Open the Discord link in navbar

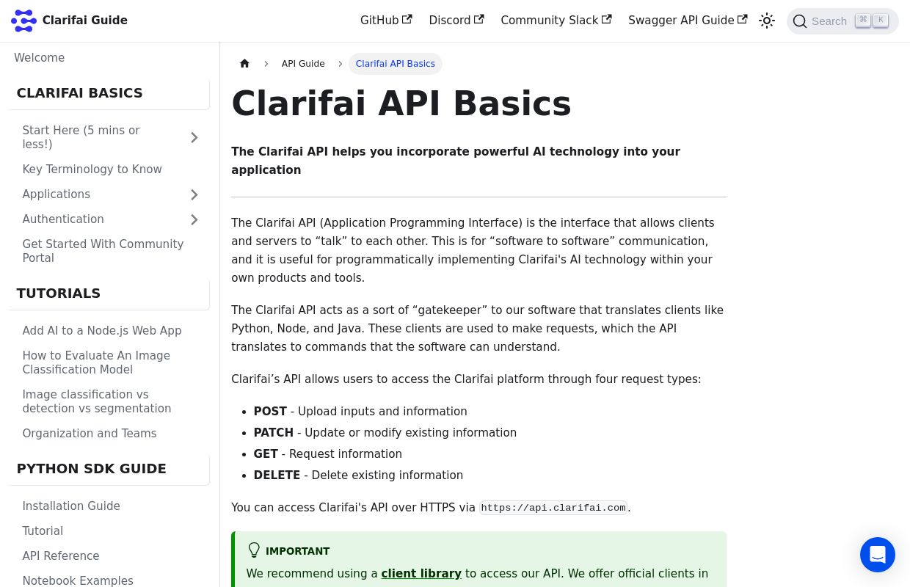[x=456, y=21]
